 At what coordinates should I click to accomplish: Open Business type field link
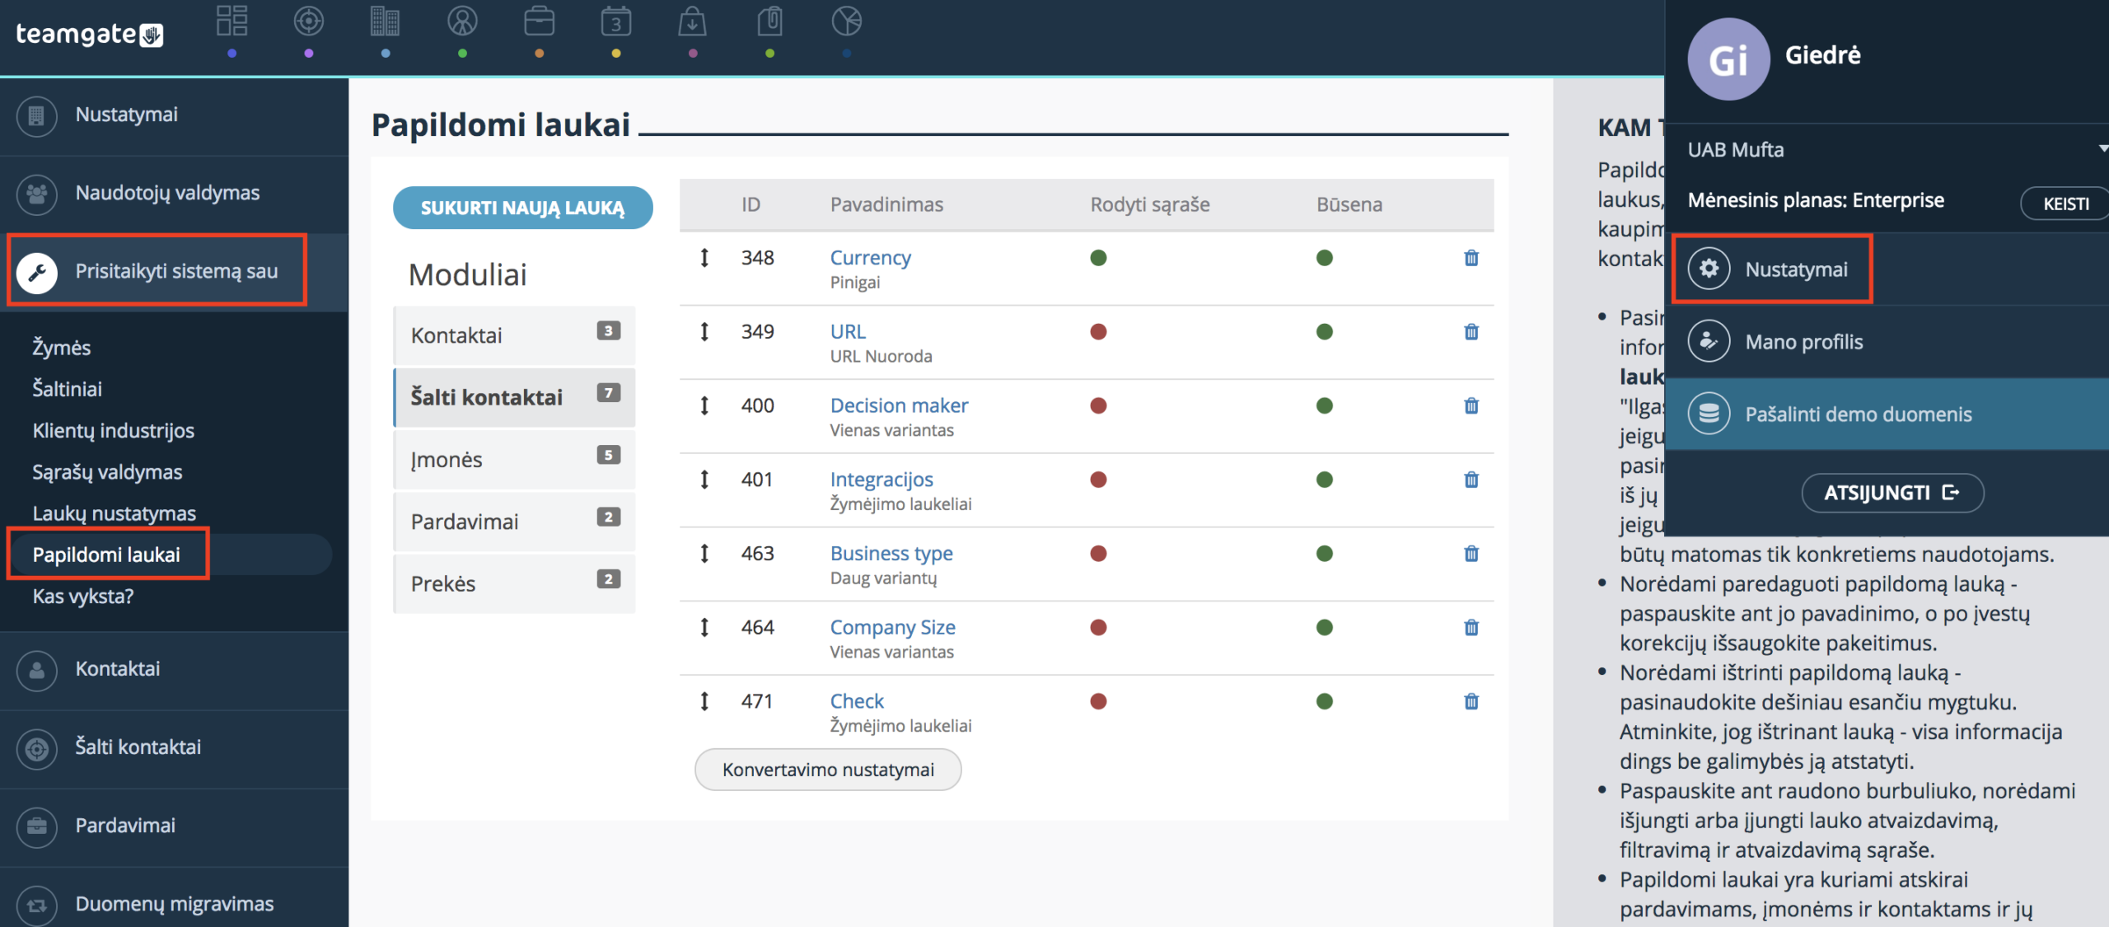(891, 553)
